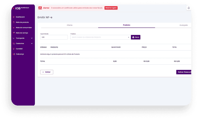Focus the Quantidade input field
198x119 pixels.
click(54, 37)
